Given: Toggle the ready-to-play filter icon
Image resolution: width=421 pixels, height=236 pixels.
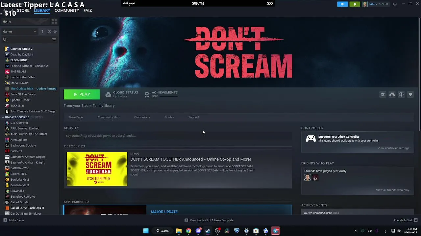Looking at the screenshot, I should 55,31.
